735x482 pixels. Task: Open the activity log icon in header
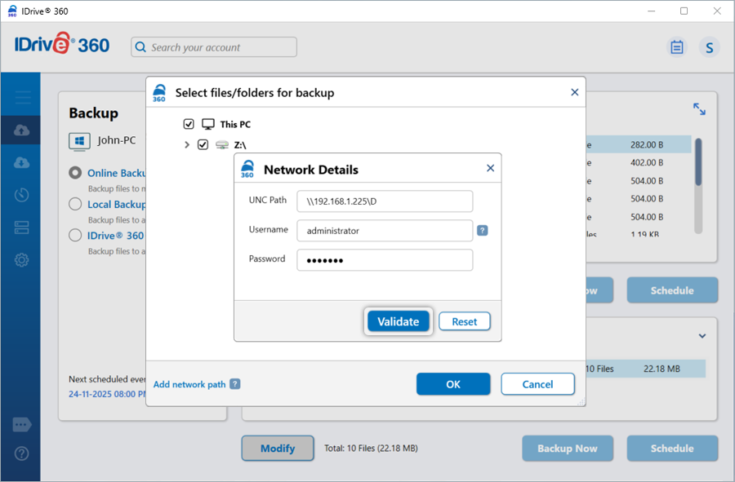pyautogui.click(x=676, y=47)
